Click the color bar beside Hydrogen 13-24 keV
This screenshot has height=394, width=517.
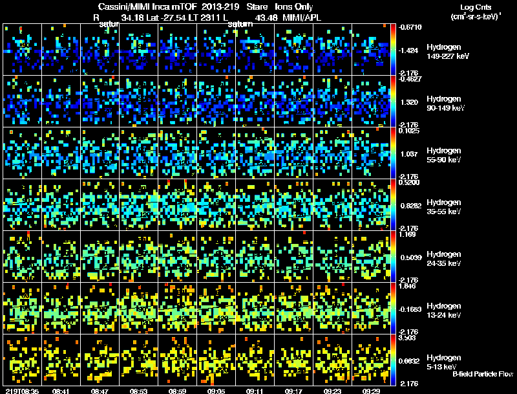[x=393, y=309]
